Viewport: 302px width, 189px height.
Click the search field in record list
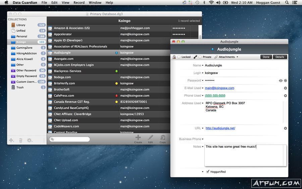pyautogui.click(x=70, y=139)
